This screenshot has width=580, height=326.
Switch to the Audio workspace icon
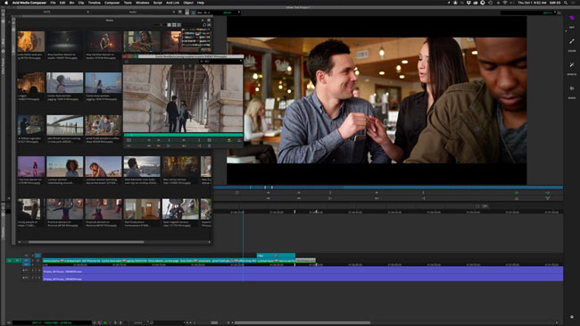572,88
